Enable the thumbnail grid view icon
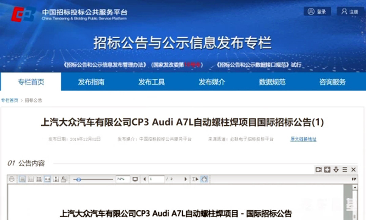The width and height of the screenshot is (366, 220). [x=39, y=179]
